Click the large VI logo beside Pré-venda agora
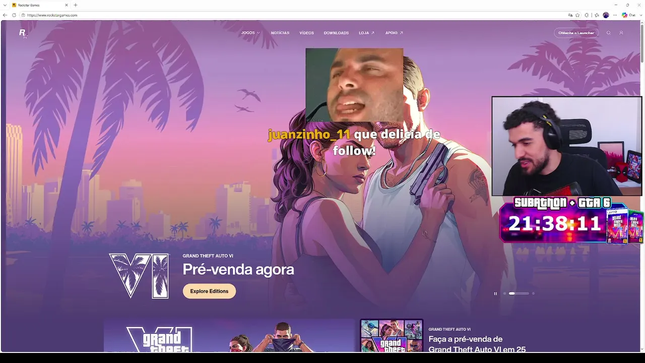This screenshot has width=645, height=363. [x=139, y=276]
